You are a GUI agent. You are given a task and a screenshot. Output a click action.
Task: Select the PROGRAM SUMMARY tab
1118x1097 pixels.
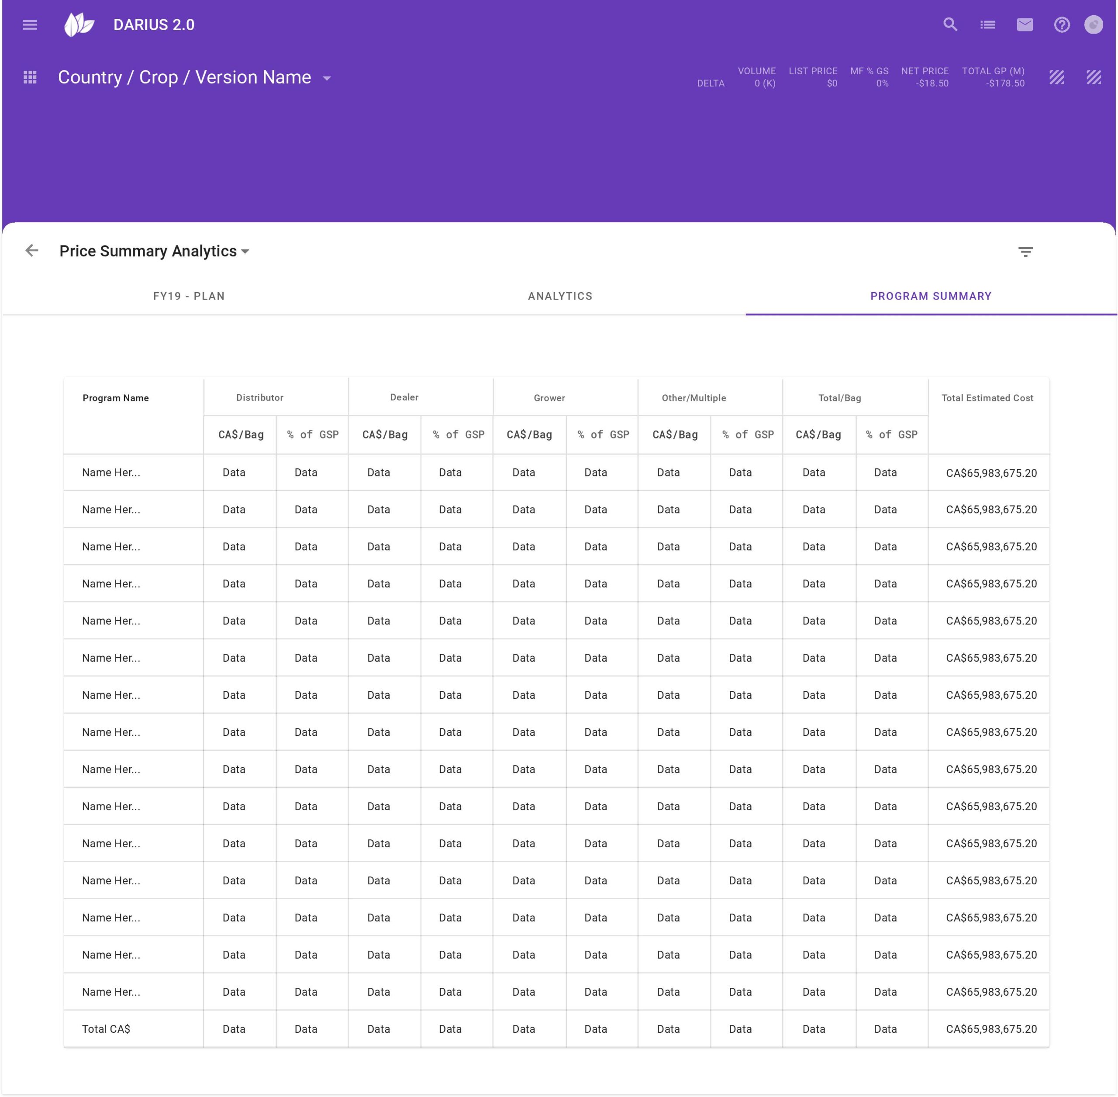pos(930,296)
